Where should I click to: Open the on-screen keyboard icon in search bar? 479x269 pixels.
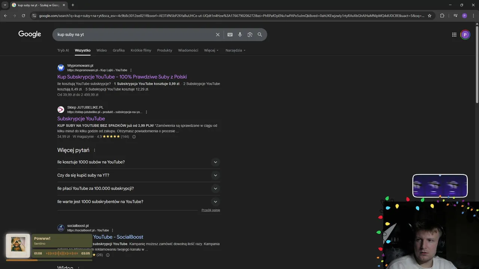click(230, 34)
